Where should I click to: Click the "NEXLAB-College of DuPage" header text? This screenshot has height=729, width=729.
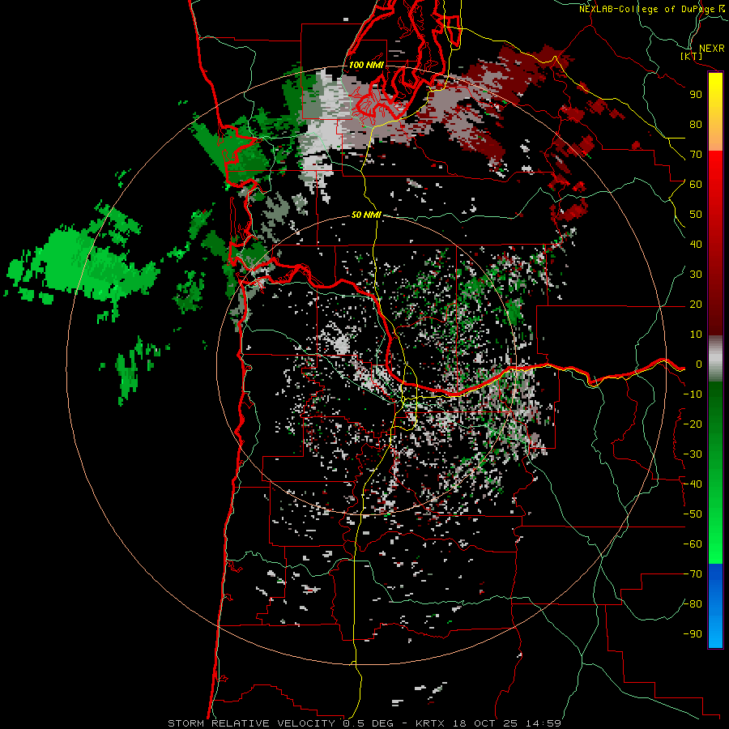(646, 9)
